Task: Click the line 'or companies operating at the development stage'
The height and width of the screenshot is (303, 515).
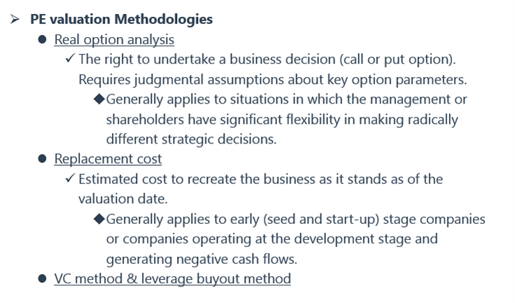Action: click(271, 239)
